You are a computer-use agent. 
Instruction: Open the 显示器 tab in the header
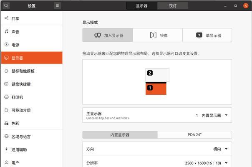tap(141, 6)
